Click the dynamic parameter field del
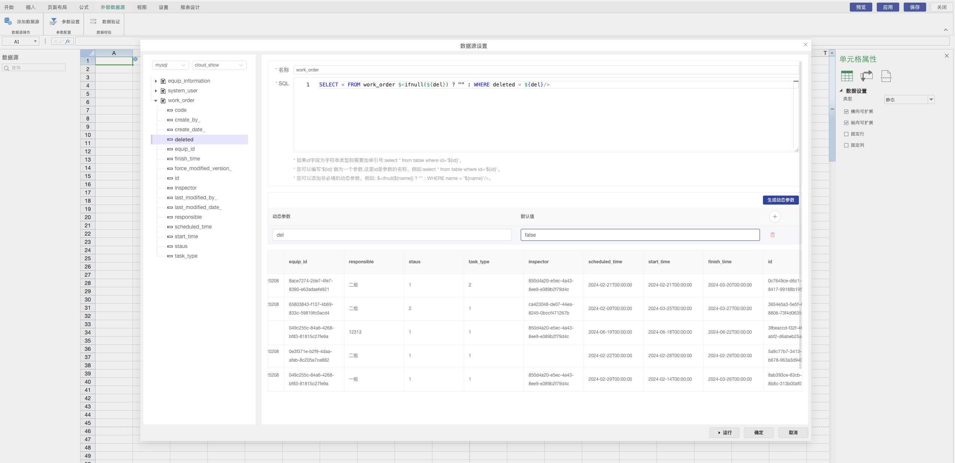Image resolution: width=955 pixels, height=463 pixels. pyautogui.click(x=392, y=235)
